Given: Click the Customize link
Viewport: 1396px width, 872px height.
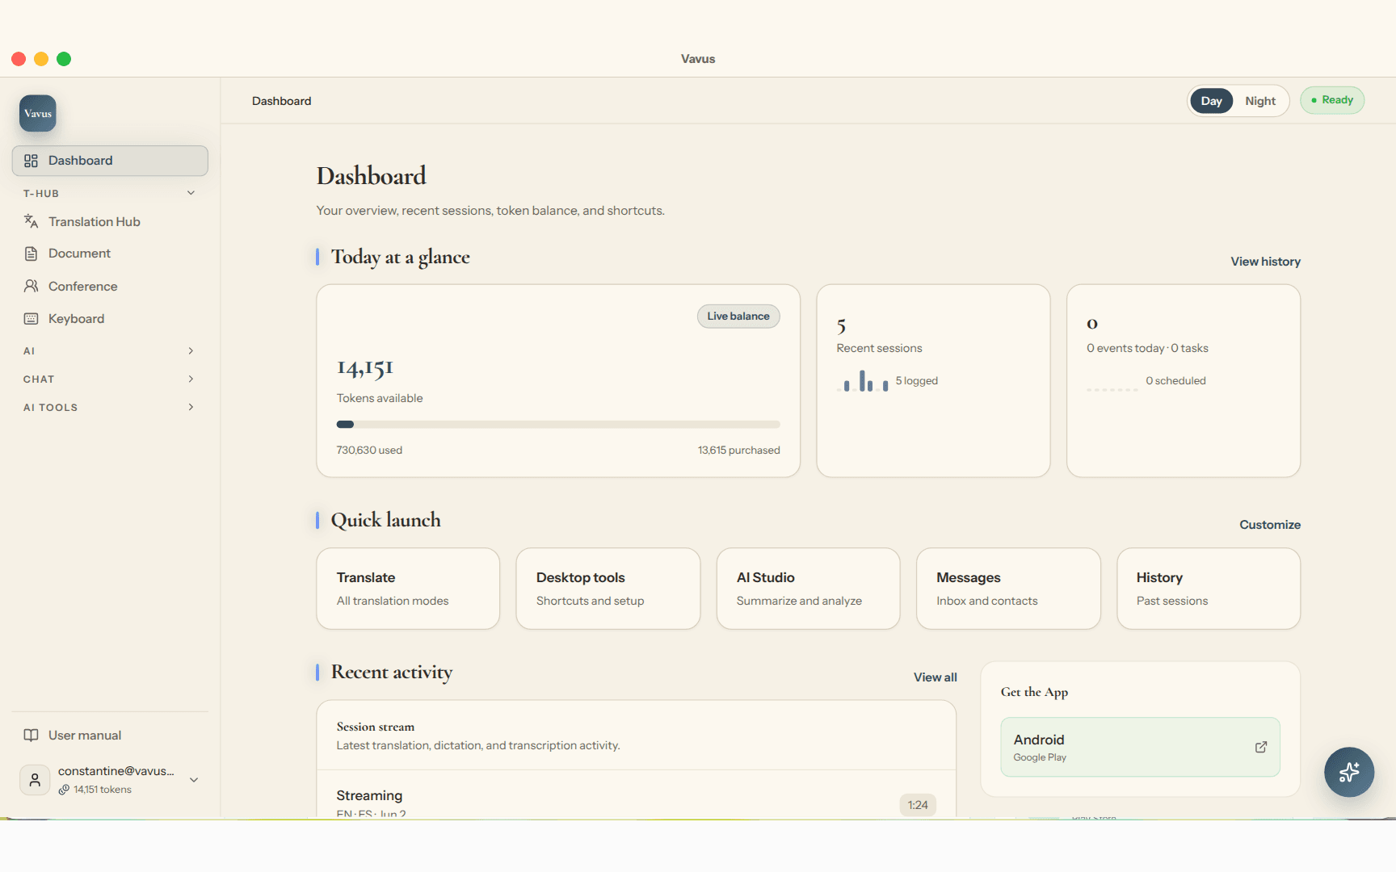Looking at the screenshot, I should click(1270, 525).
